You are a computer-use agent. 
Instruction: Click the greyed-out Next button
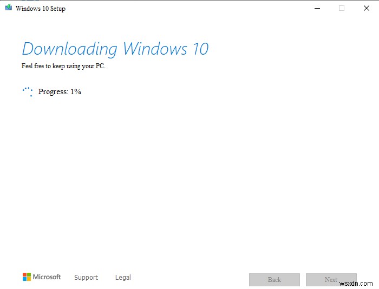click(331, 280)
